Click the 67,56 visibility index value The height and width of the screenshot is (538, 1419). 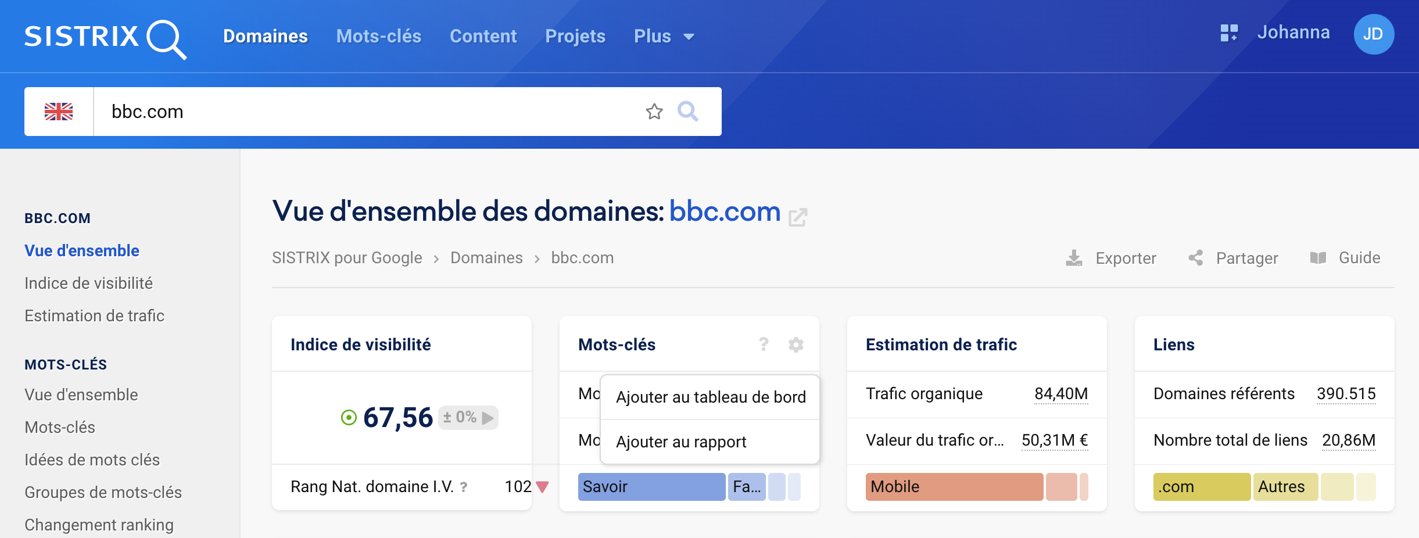pos(398,417)
